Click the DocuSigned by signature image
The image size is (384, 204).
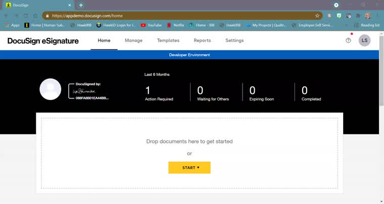coord(88,91)
